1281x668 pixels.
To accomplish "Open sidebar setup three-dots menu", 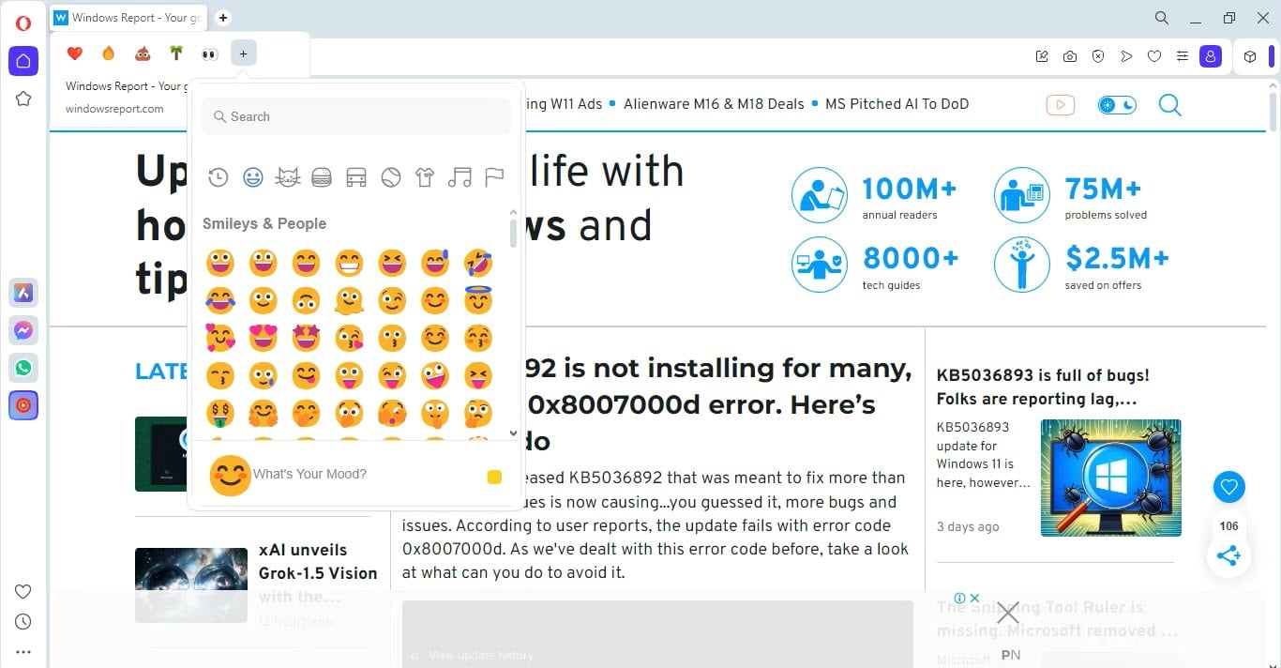I will coord(23,652).
